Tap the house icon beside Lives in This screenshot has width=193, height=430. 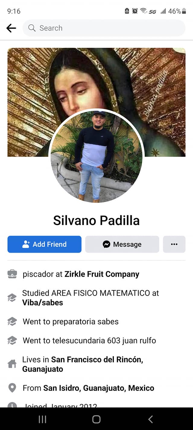[x=12, y=364]
